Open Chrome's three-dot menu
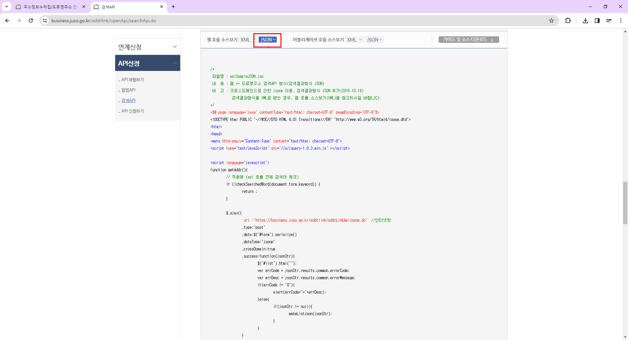The height and width of the screenshot is (340, 628). (x=621, y=21)
